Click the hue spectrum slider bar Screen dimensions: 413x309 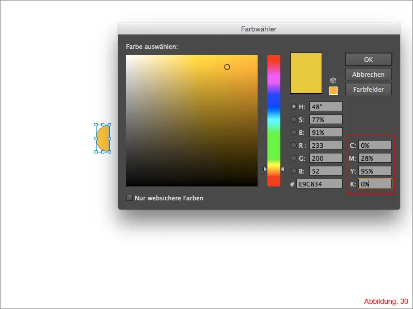coord(274,121)
